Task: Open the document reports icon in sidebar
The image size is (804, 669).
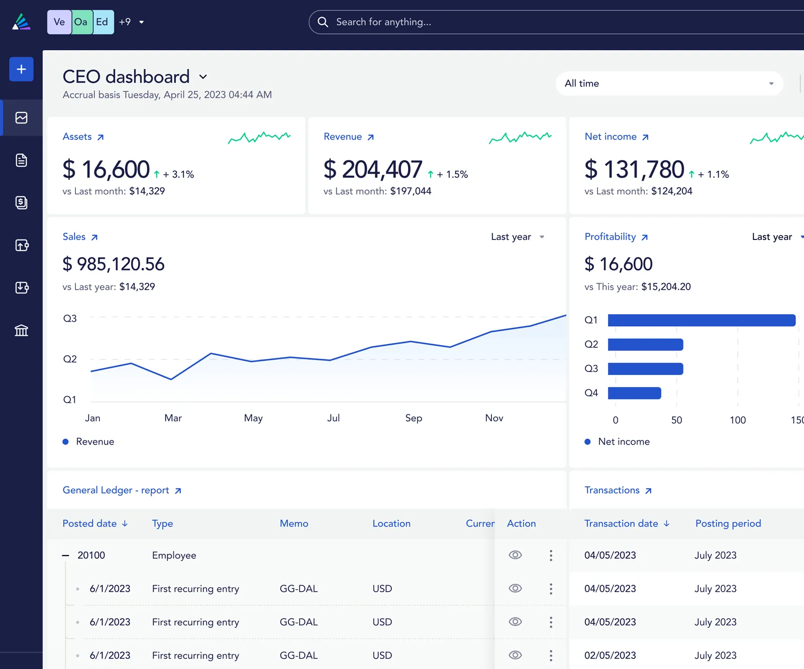Action: click(21, 161)
